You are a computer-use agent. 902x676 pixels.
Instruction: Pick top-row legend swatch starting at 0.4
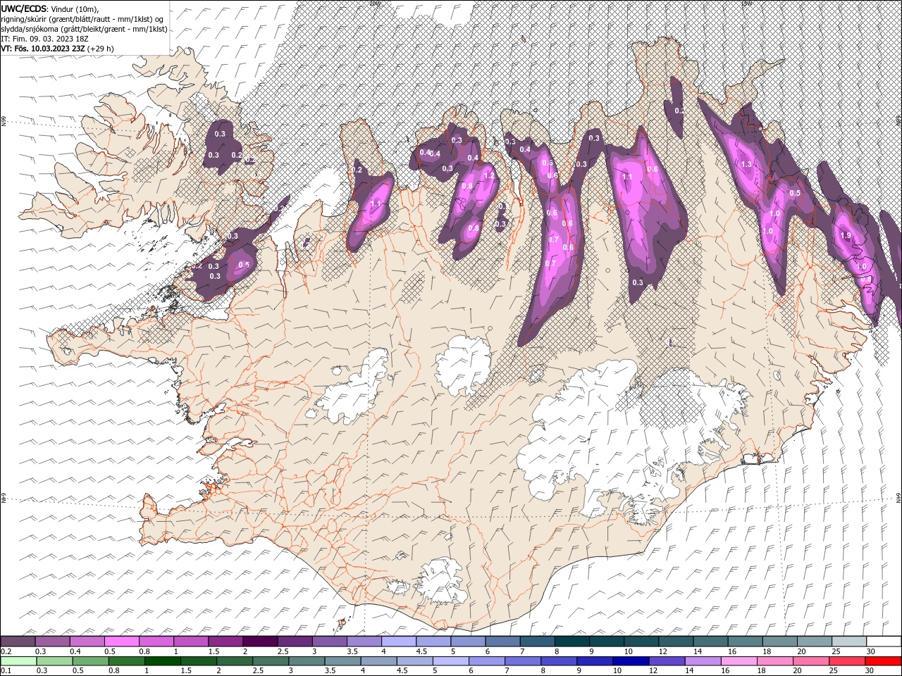pyautogui.click(x=87, y=641)
